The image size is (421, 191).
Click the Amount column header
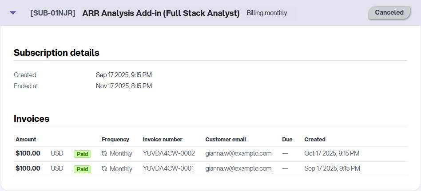coord(26,139)
